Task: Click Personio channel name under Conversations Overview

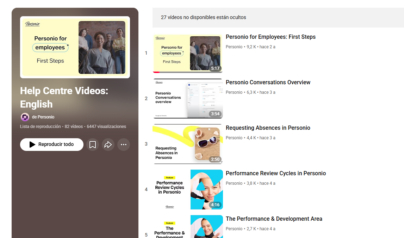Action: (x=234, y=92)
